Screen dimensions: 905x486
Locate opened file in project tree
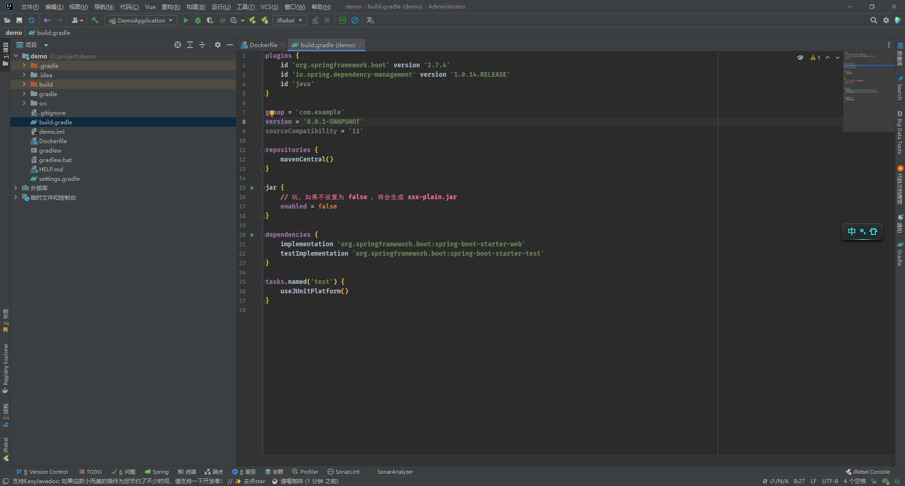click(x=178, y=45)
